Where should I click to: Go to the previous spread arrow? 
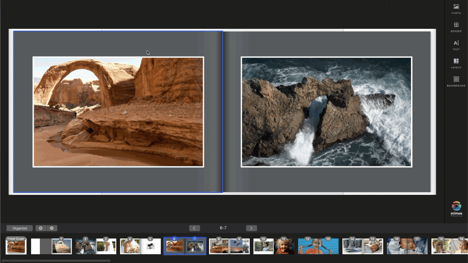point(194,228)
